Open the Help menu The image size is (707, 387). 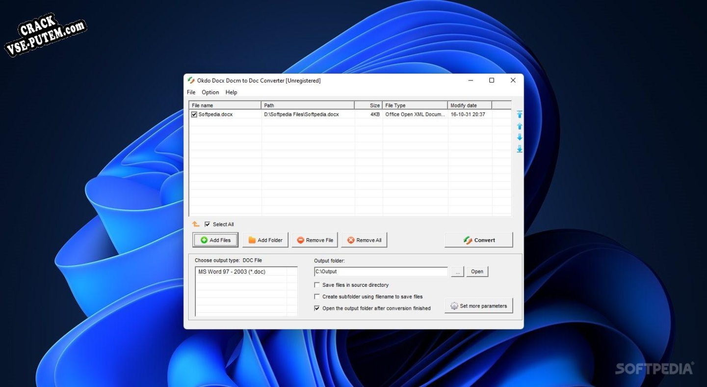[x=231, y=92]
